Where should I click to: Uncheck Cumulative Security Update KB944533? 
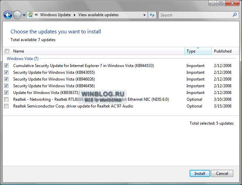coord(6,66)
